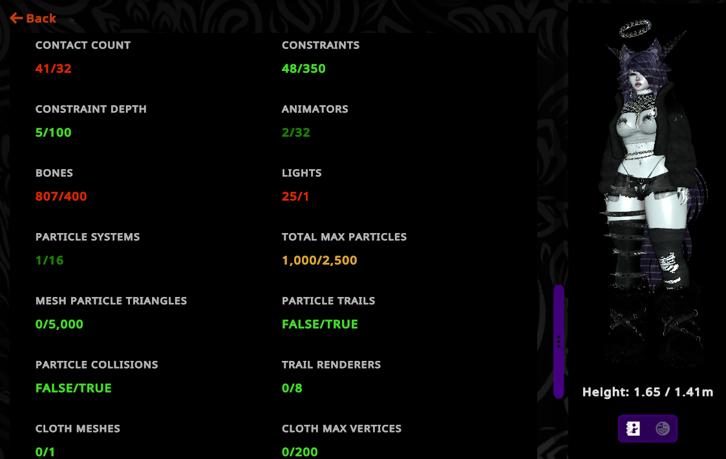Click the Particle Trails FALSE/TRUE value
The width and height of the screenshot is (726, 459).
click(x=320, y=324)
